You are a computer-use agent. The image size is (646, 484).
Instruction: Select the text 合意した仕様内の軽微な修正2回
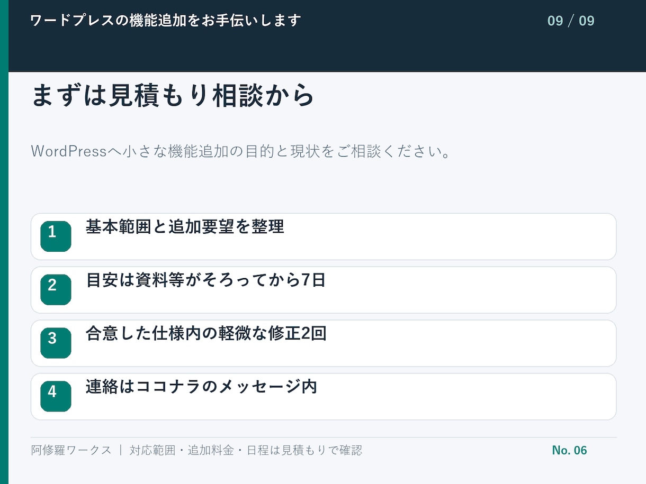pyautogui.click(x=206, y=334)
